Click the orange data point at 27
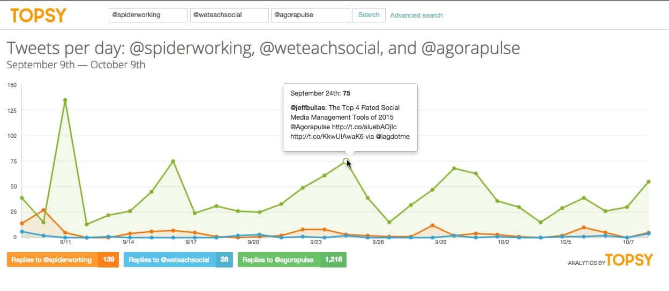This screenshot has width=669, height=291. tap(43, 210)
